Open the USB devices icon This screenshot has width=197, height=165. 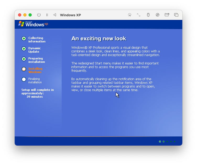[148, 15]
